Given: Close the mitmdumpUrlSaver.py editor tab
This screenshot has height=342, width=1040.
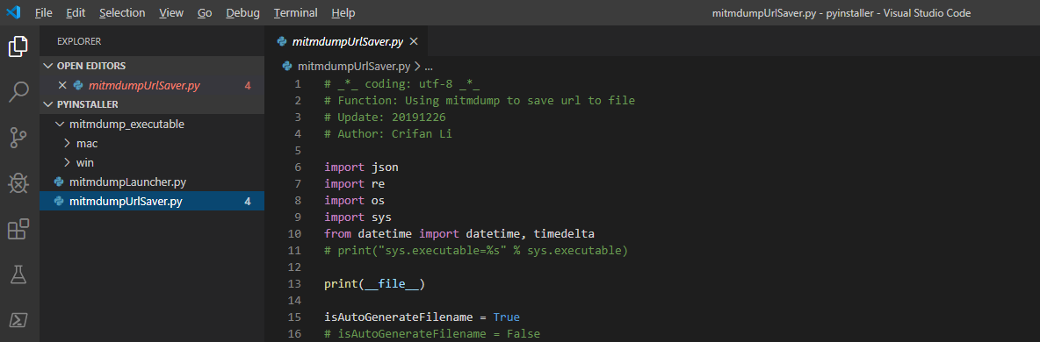Looking at the screenshot, I should click(x=414, y=42).
